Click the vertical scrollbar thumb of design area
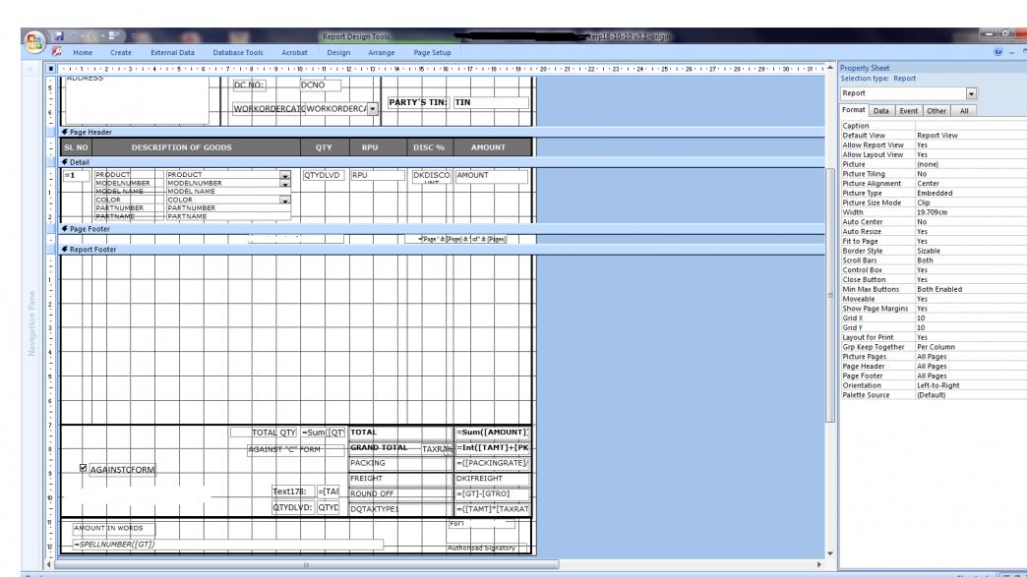1027x577 pixels. pyautogui.click(x=830, y=294)
